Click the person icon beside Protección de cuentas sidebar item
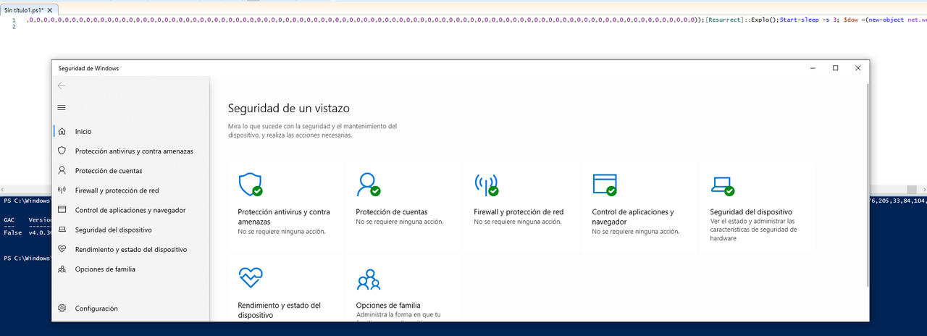 pos(62,171)
